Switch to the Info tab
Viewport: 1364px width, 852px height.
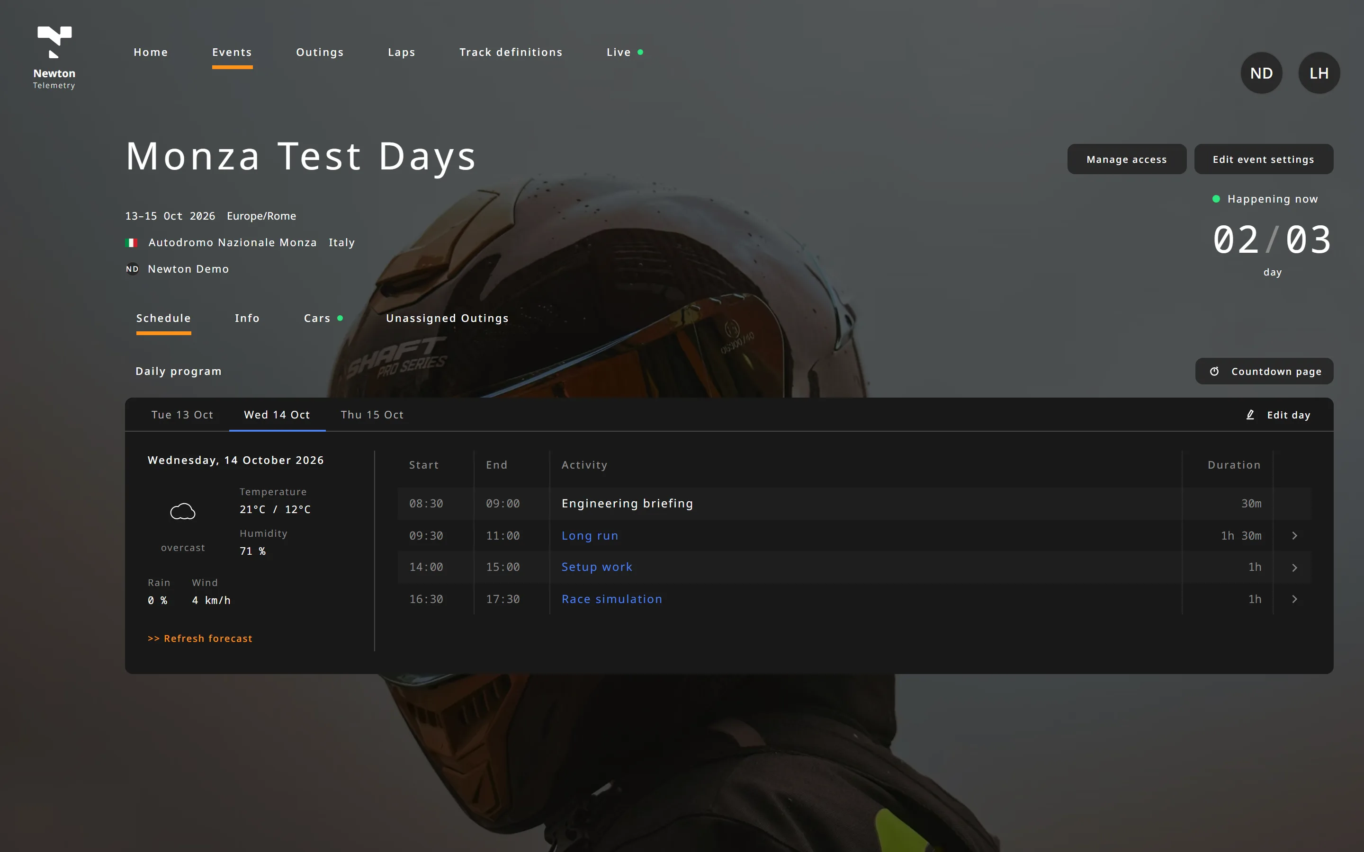point(247,319)
